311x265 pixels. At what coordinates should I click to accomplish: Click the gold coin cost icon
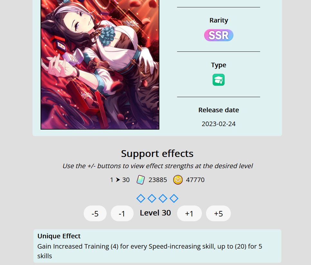point(178,180)
